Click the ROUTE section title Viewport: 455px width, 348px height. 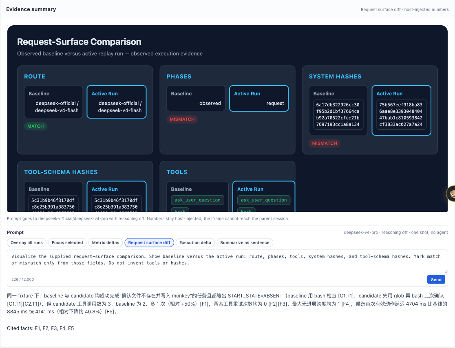point(35,77)
